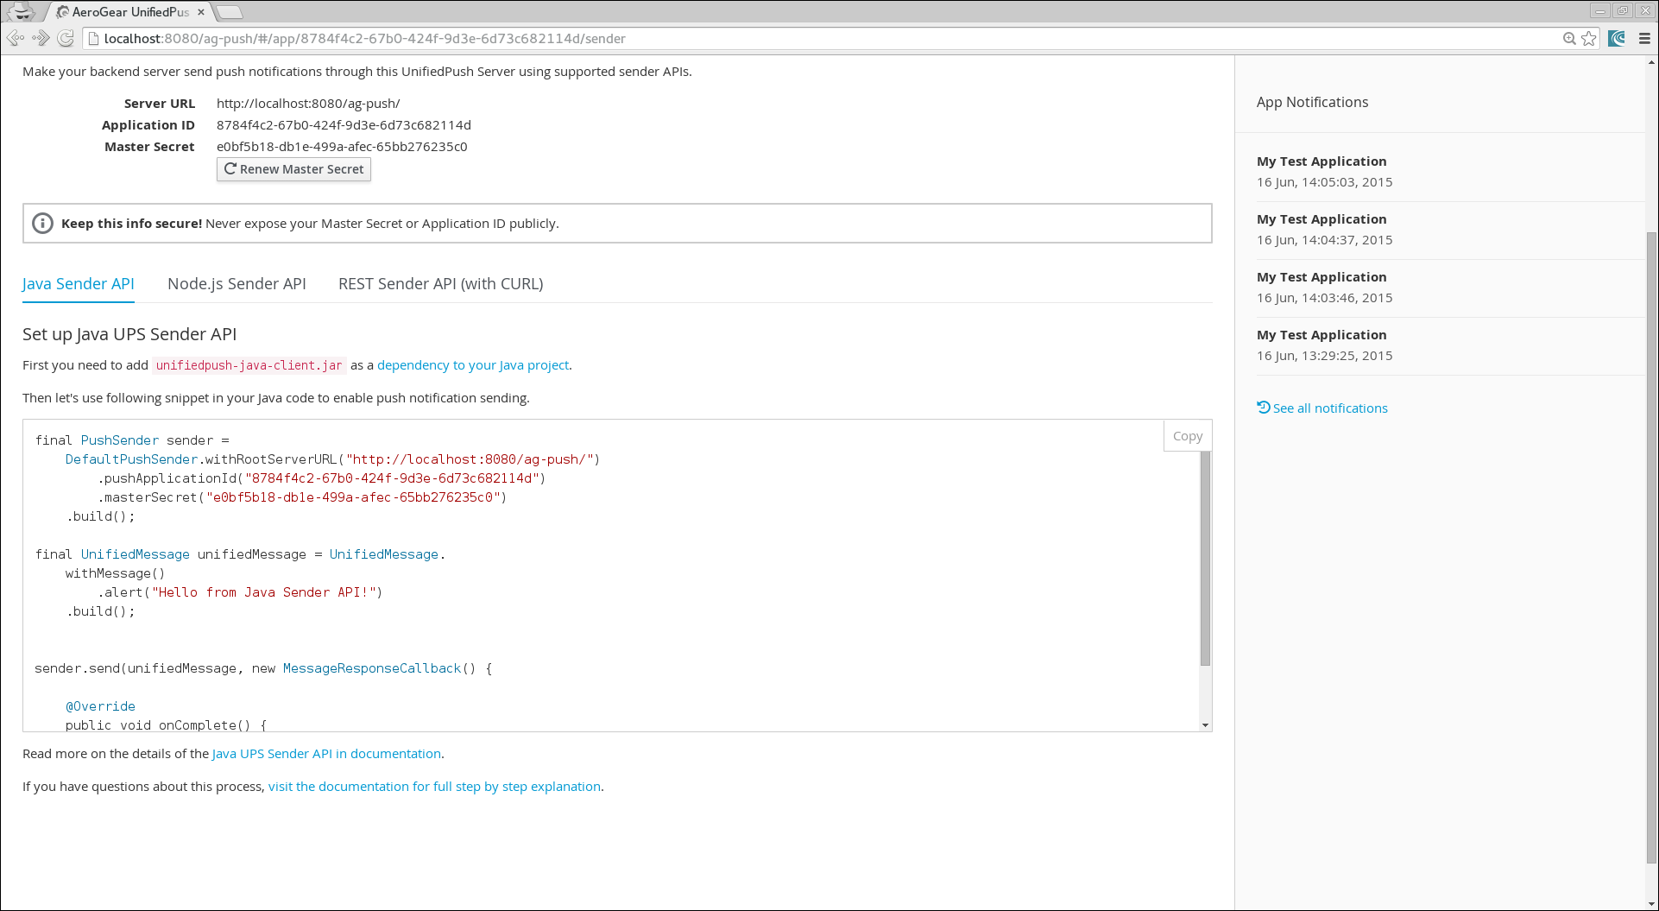
Task: Open the browser hamburger menu
Action: (x=1644, y=39)
